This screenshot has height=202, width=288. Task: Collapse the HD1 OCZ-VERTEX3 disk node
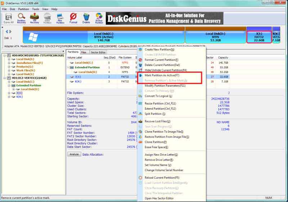pos(5,78)
